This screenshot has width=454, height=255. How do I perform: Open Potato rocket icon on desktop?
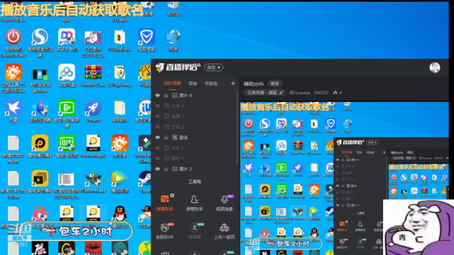click(x=93, y=111)
